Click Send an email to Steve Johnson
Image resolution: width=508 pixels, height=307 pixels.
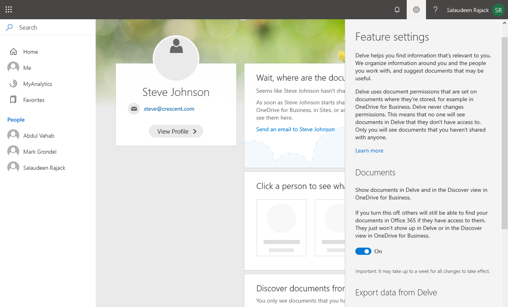click(x=295, y=129)
